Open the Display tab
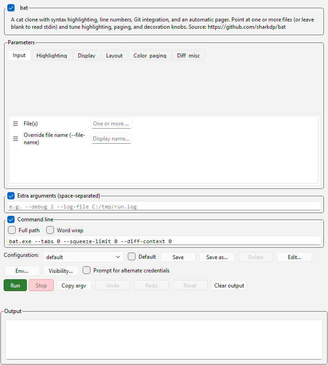Viewport: 328px width, 365px height. tap(87, 55)
